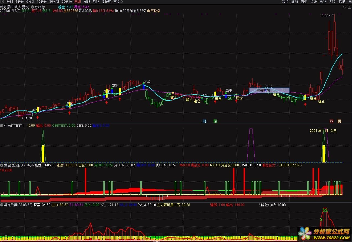Switch to 分时 intraday view
This screenshot has width=352, height=242.
[x=10, y=2]
